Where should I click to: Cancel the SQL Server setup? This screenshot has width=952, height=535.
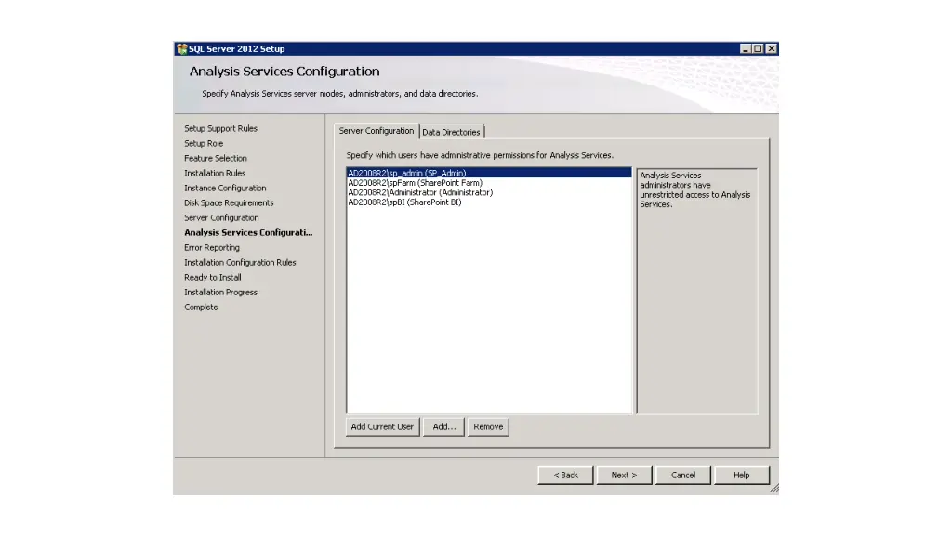point(683,475)
